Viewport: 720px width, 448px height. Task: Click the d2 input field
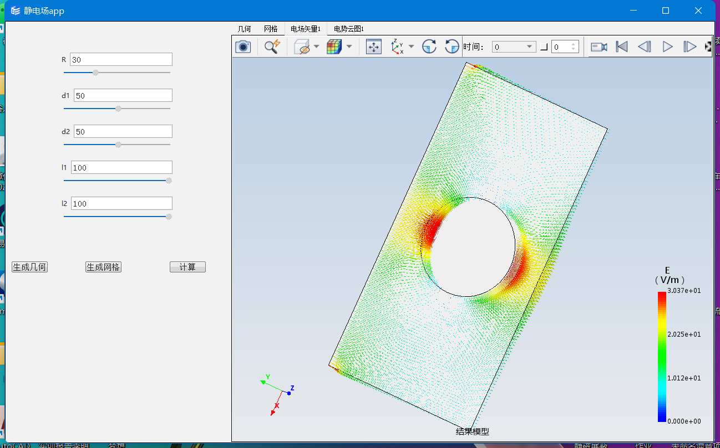123,131
